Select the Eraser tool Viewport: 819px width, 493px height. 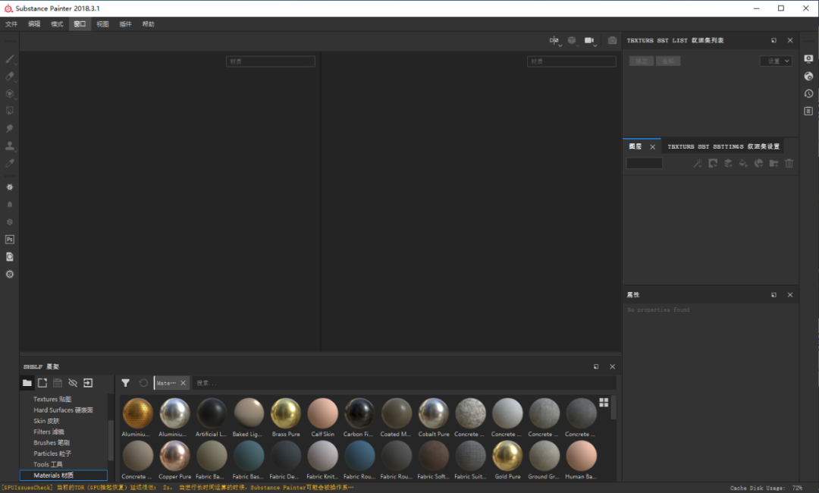point(9,77)
